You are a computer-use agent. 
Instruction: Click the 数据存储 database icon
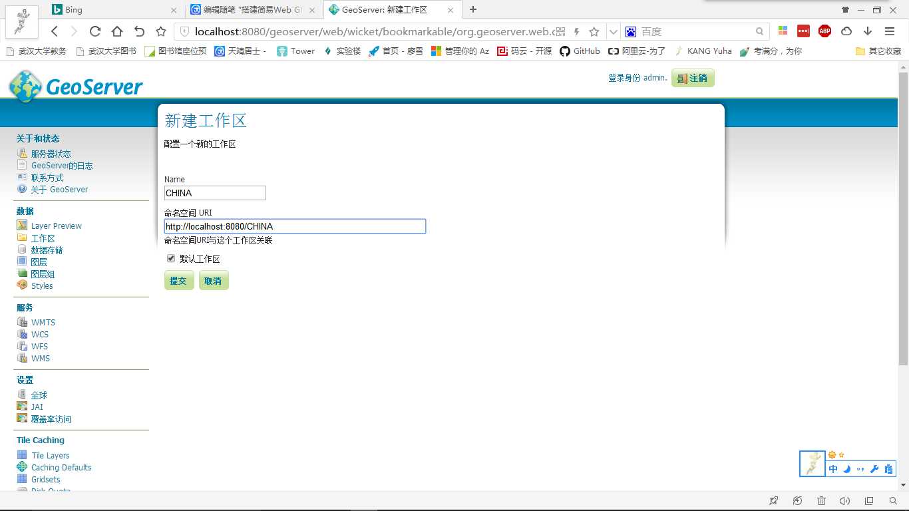tap(22, 250)
